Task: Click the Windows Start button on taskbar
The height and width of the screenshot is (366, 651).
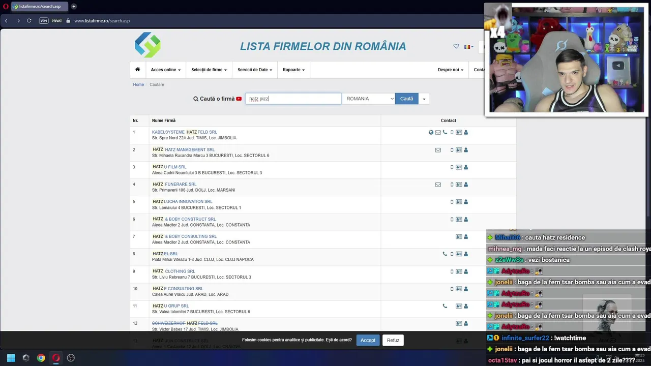Action: pyautogui.click(x=11, y=358)
